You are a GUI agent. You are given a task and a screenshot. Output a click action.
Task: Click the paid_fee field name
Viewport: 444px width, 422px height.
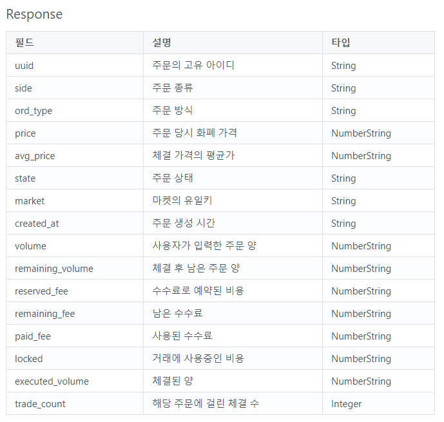click(33, 336)
